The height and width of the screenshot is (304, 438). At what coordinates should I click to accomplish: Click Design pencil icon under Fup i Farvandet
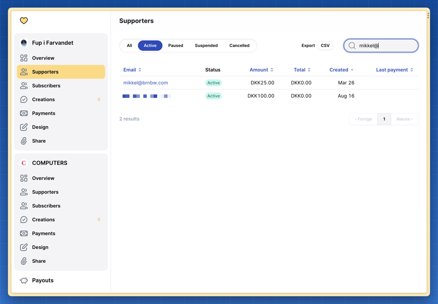coord(24,127)
